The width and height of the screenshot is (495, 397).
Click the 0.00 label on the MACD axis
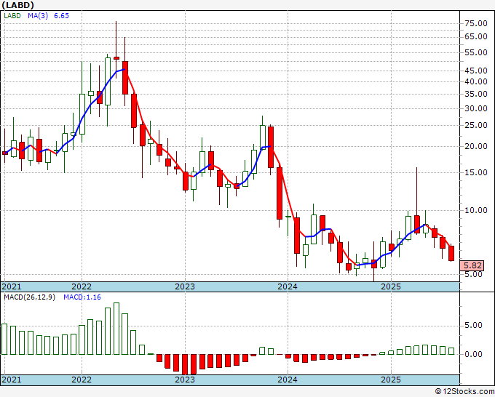point(474,354)
